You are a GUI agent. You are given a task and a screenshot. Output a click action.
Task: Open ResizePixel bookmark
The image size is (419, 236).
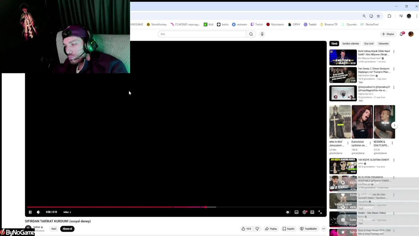coord(369,25)
